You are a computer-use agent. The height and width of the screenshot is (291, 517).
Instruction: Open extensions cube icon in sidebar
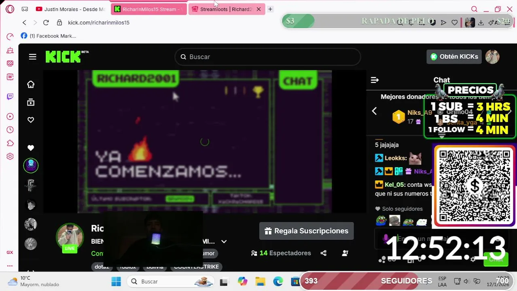(10, 143)
